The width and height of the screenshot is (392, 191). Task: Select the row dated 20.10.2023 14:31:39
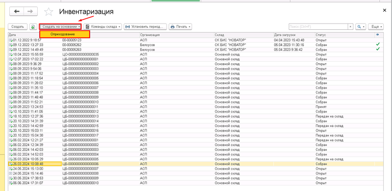pos(196,121)
